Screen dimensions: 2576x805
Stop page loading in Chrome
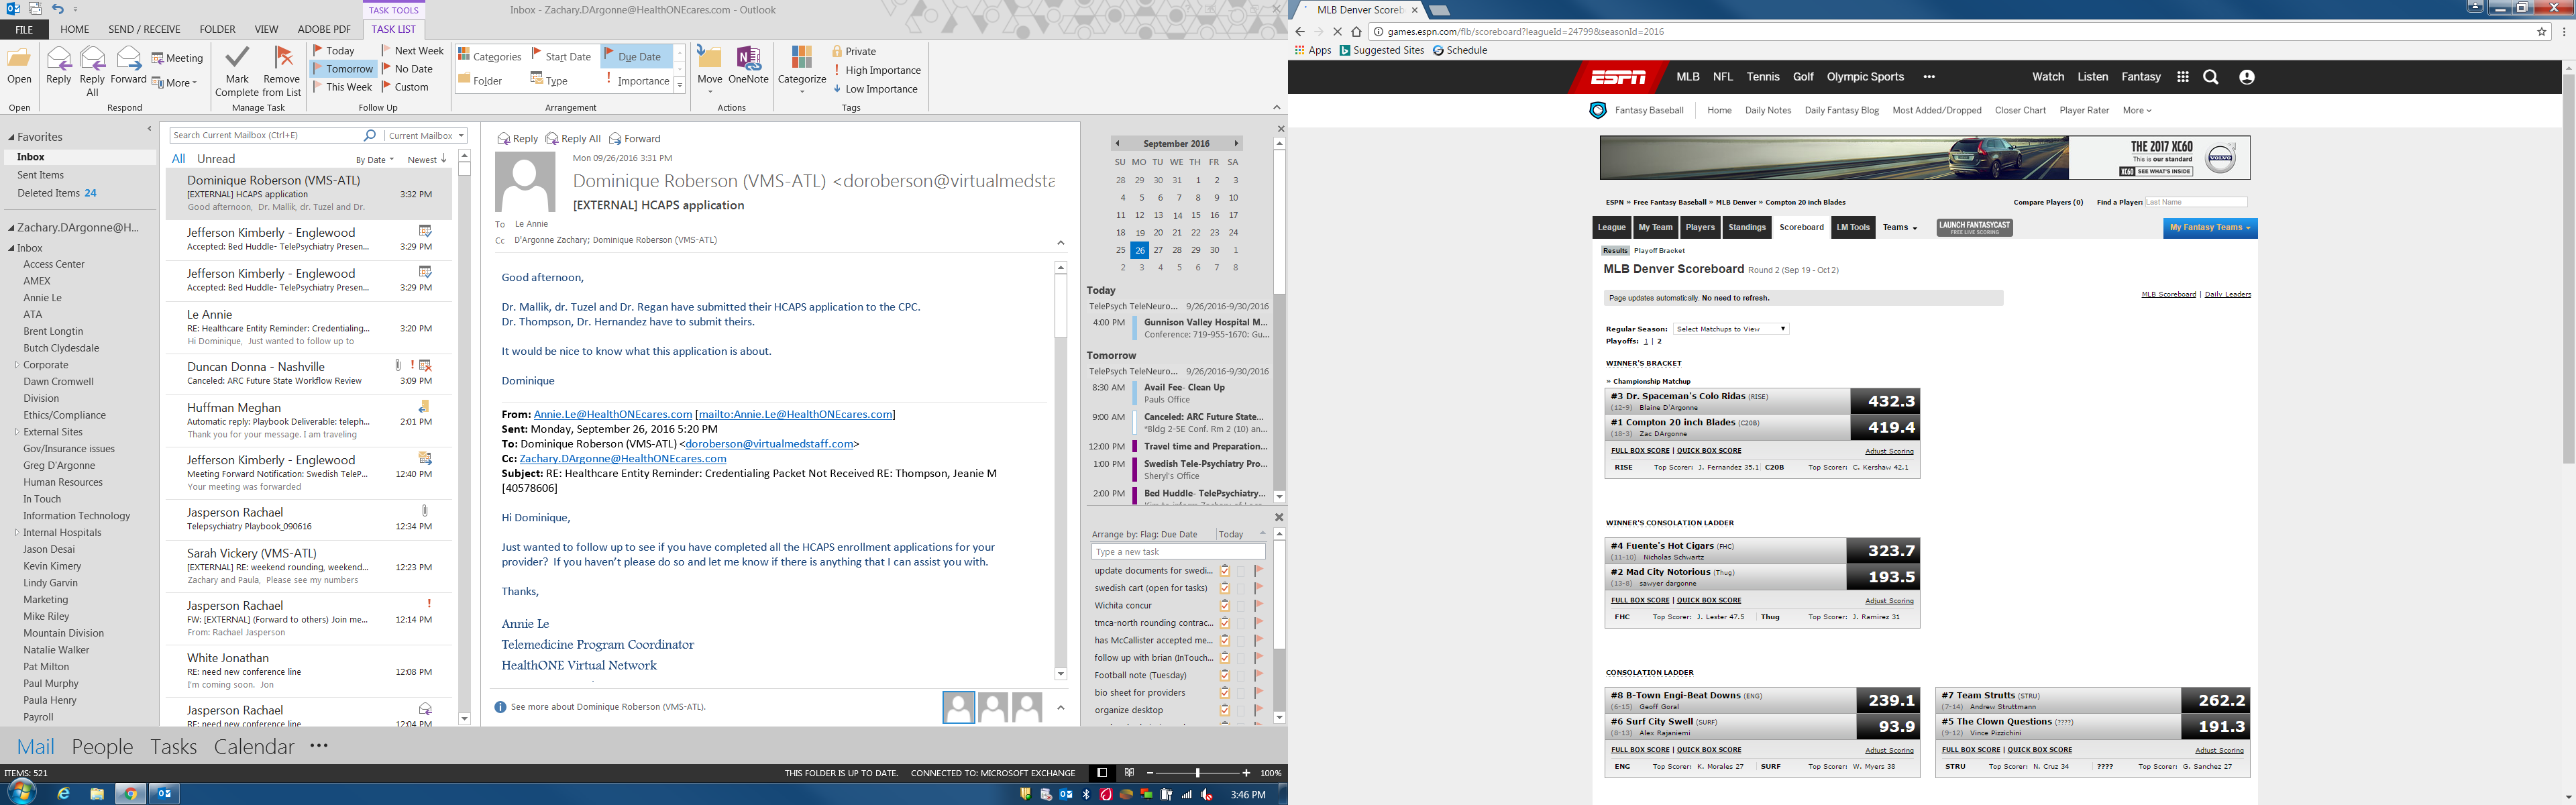coord(1337,32)
